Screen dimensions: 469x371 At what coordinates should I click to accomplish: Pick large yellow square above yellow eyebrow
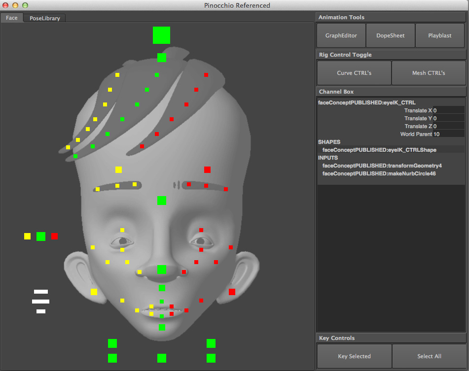coord(118,169)
